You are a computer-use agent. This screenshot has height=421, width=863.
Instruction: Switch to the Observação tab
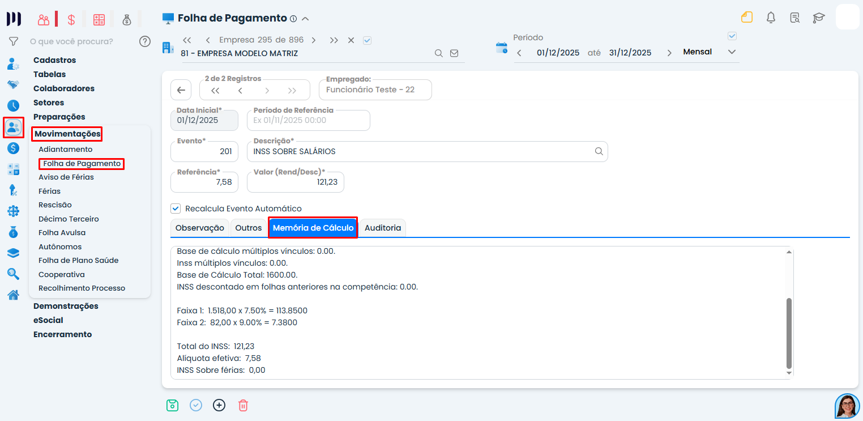200,228
